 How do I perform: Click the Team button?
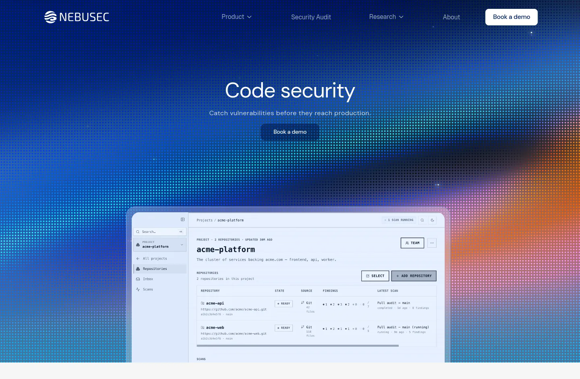pyautogui.click(x=412, y=243)
